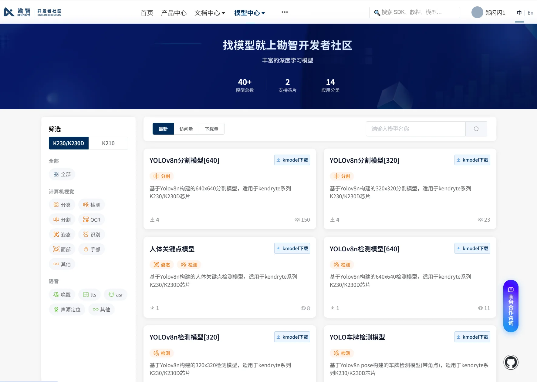Expand the 模型中心 dropdown menu
This screenshot has width=537, height=382.
[250, 13]
